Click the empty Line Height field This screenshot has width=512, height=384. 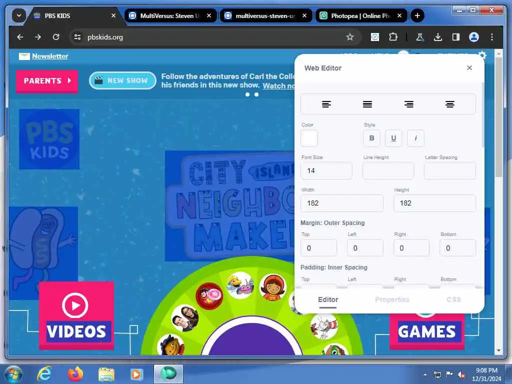coord(388,170)
